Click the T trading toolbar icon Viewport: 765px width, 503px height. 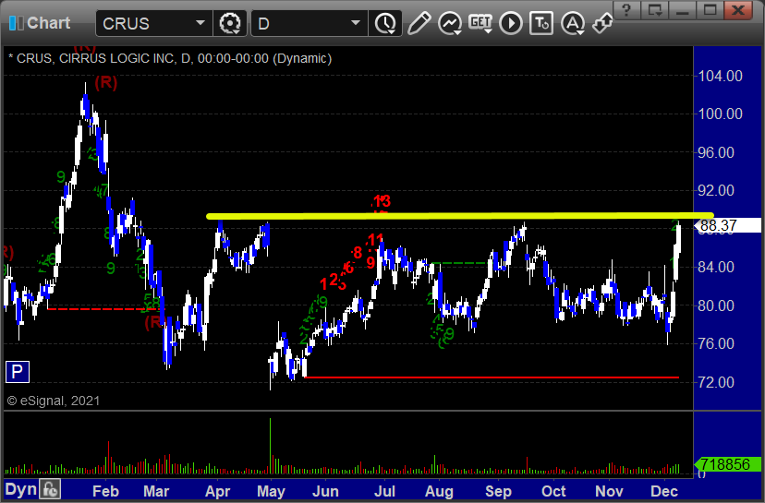[541, 23]
